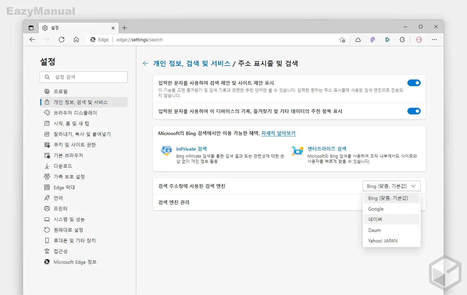Add this page to favorites star icon
Viewport: 467px width, 295px height.
(342, 40)
